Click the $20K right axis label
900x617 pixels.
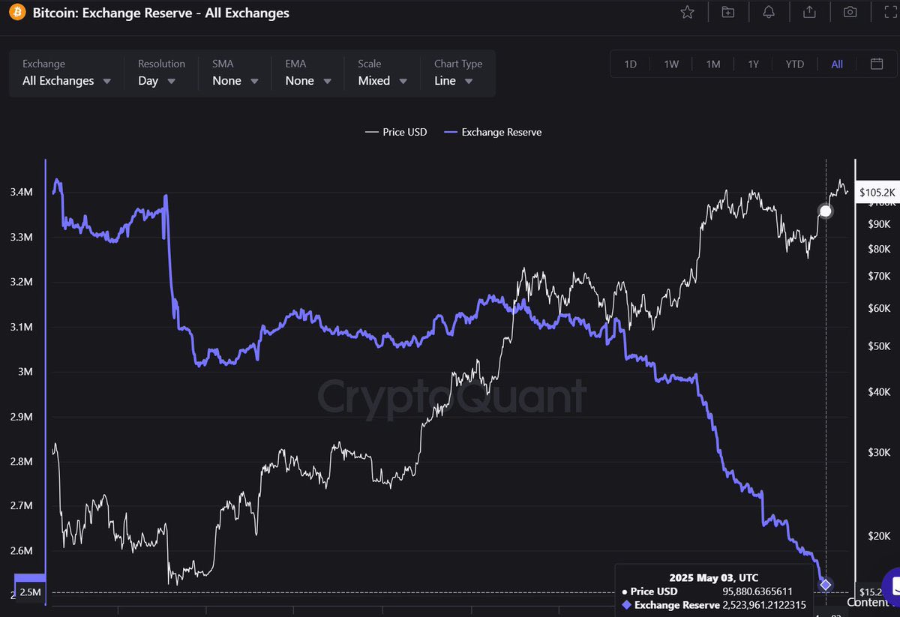point(878,537)
